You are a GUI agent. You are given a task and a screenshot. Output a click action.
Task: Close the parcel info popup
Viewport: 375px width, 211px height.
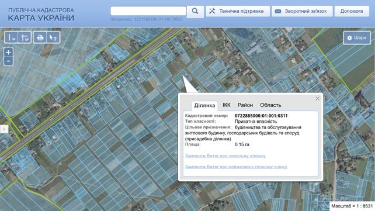pyautogui.click(x=317, y=99)
